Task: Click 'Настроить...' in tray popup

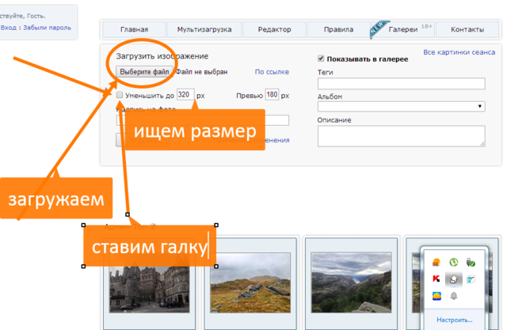Action: tap(454, 320)
